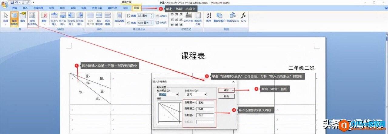The height and width of the screenshot is (134, 388).
Task: Click the Column Title (列标题) field
Action: 205,115
